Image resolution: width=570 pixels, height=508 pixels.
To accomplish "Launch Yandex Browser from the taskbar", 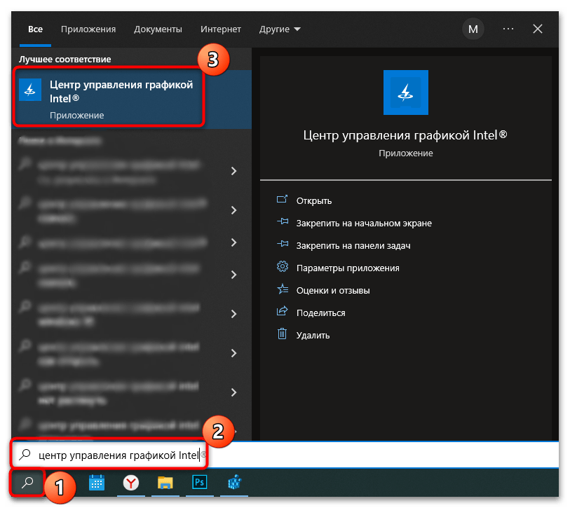I will coord(130,482).
